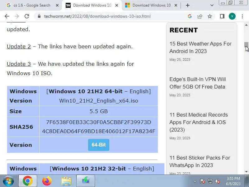Bookmark this page with the star icon
This screenshot has width=249, height=187.
(210, 16)
